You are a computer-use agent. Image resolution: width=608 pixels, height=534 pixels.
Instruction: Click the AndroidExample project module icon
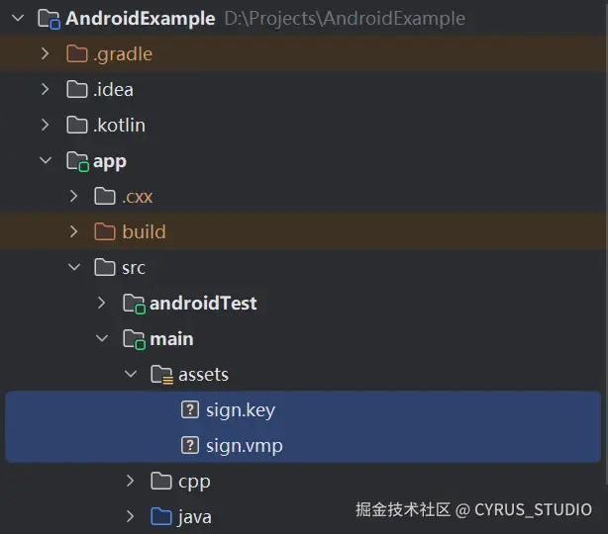(x=50, y=19)
